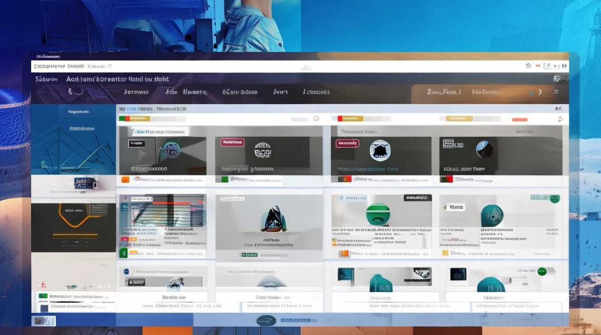Click the bell icon in the filter row
This screenshot has height=335, width=601.
[x=316, y=119]
